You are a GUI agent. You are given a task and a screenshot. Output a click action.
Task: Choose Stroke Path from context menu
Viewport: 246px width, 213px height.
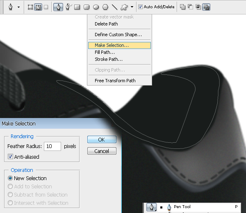(x=119, y=59)
